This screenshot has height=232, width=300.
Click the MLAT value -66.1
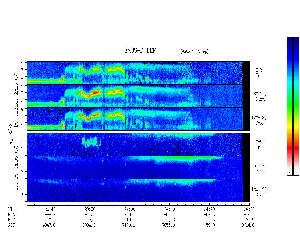pyautogui.click(x=170, y=215)
